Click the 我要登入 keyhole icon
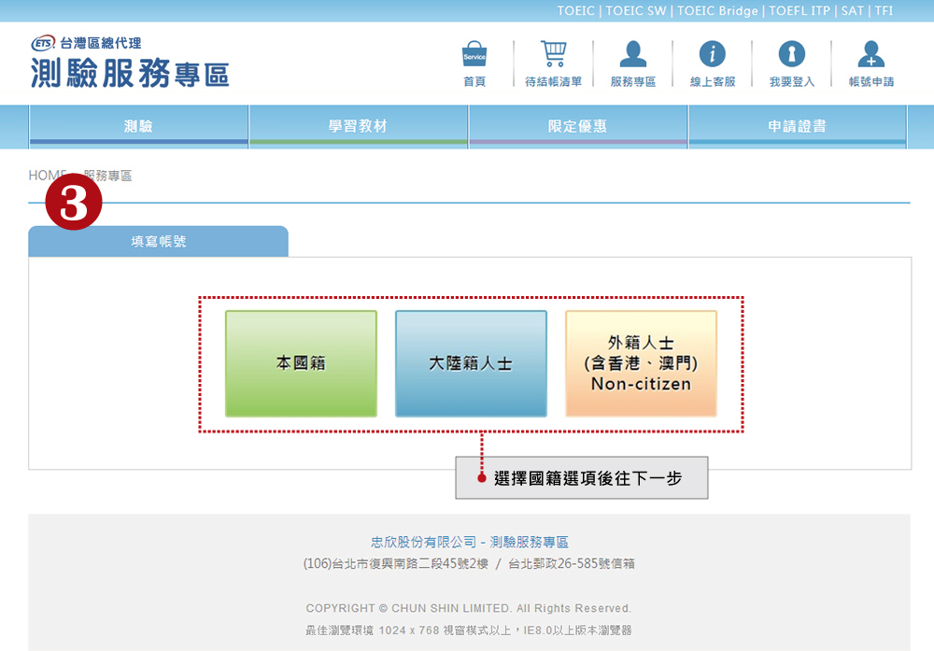 791,55
